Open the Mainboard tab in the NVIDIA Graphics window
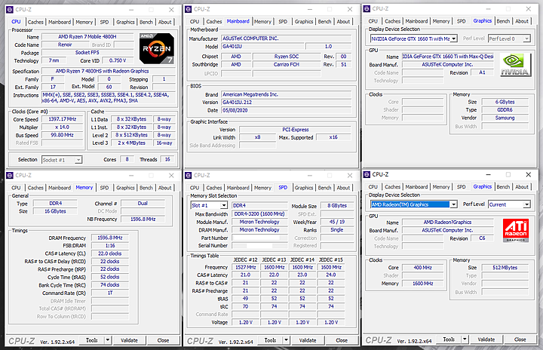Image resolution: width=543 pixels, height=350 pixels. point(416,21)
